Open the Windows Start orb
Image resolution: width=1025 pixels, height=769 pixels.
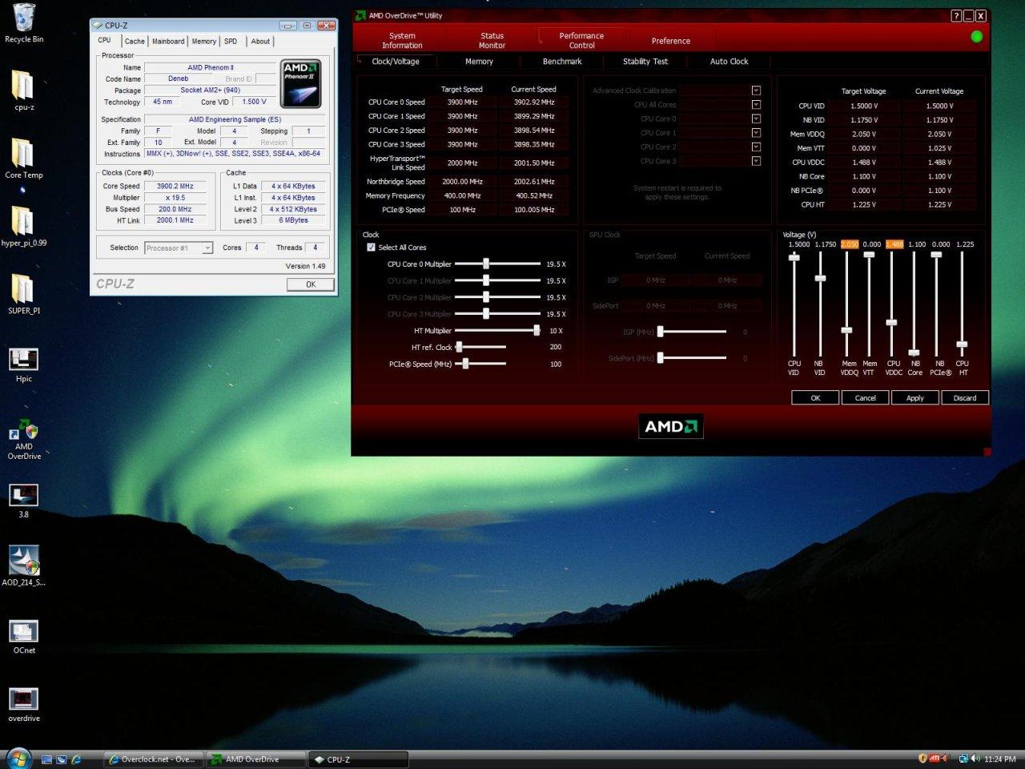(18, 758)
